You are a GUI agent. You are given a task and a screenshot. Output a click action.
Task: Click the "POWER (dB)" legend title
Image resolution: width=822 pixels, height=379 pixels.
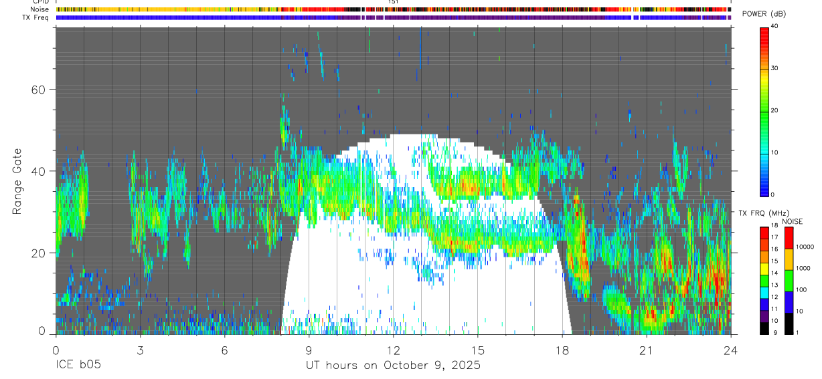(764, 14)
